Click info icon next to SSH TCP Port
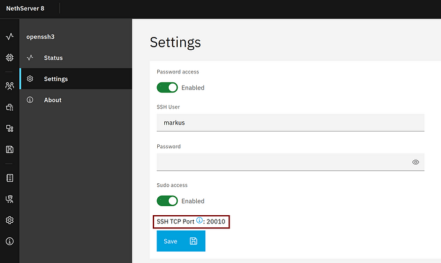Image resolution: width=441 pixels, height=263 pixels. [x=199, y=221]
